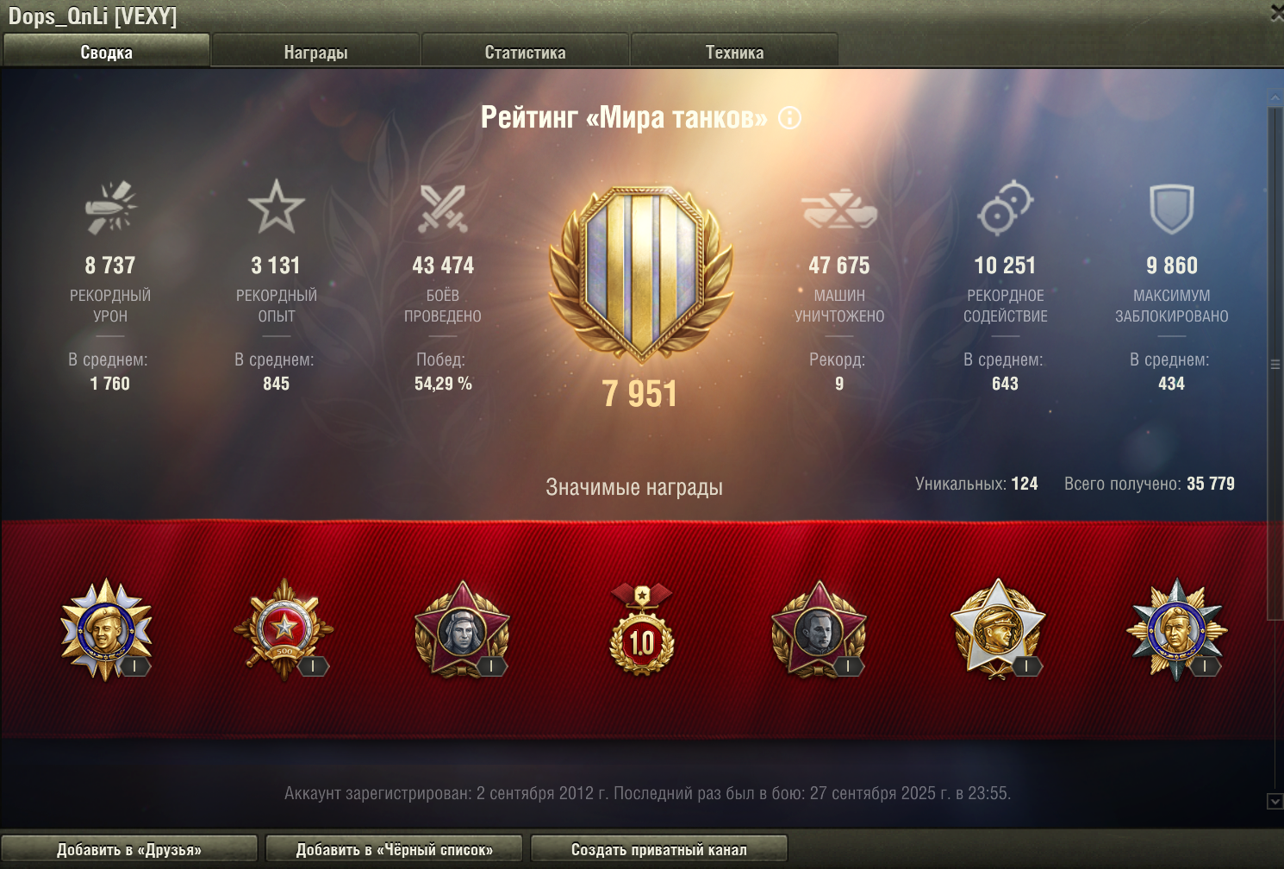The image size is (1284, 869).
Task: Select the first blue-gold star medal
Action: pos(106,629)
